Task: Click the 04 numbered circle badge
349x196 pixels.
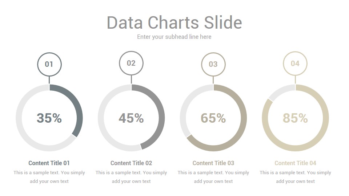Action: (x=295, y=64)
